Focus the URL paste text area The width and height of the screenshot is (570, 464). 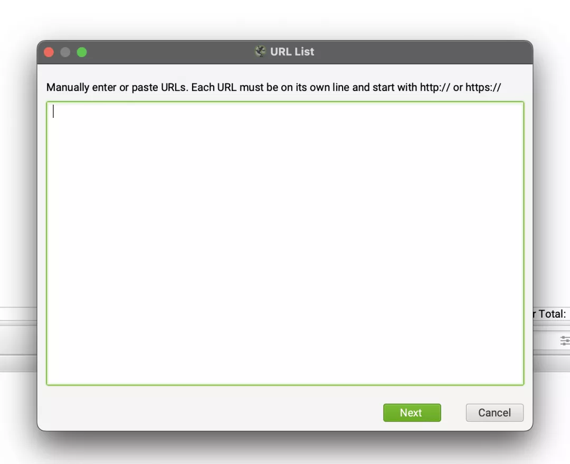(285, 243)
